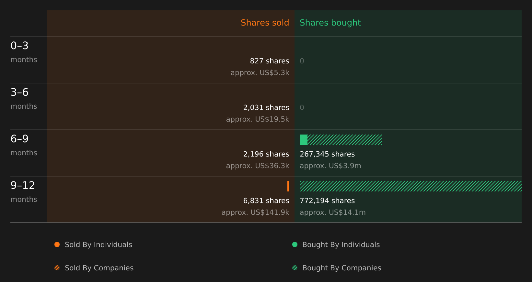The height and width of the screenshot is (282, 532).
Task: Click the approx. US$5.3k text
Action: tap(260, 73)
